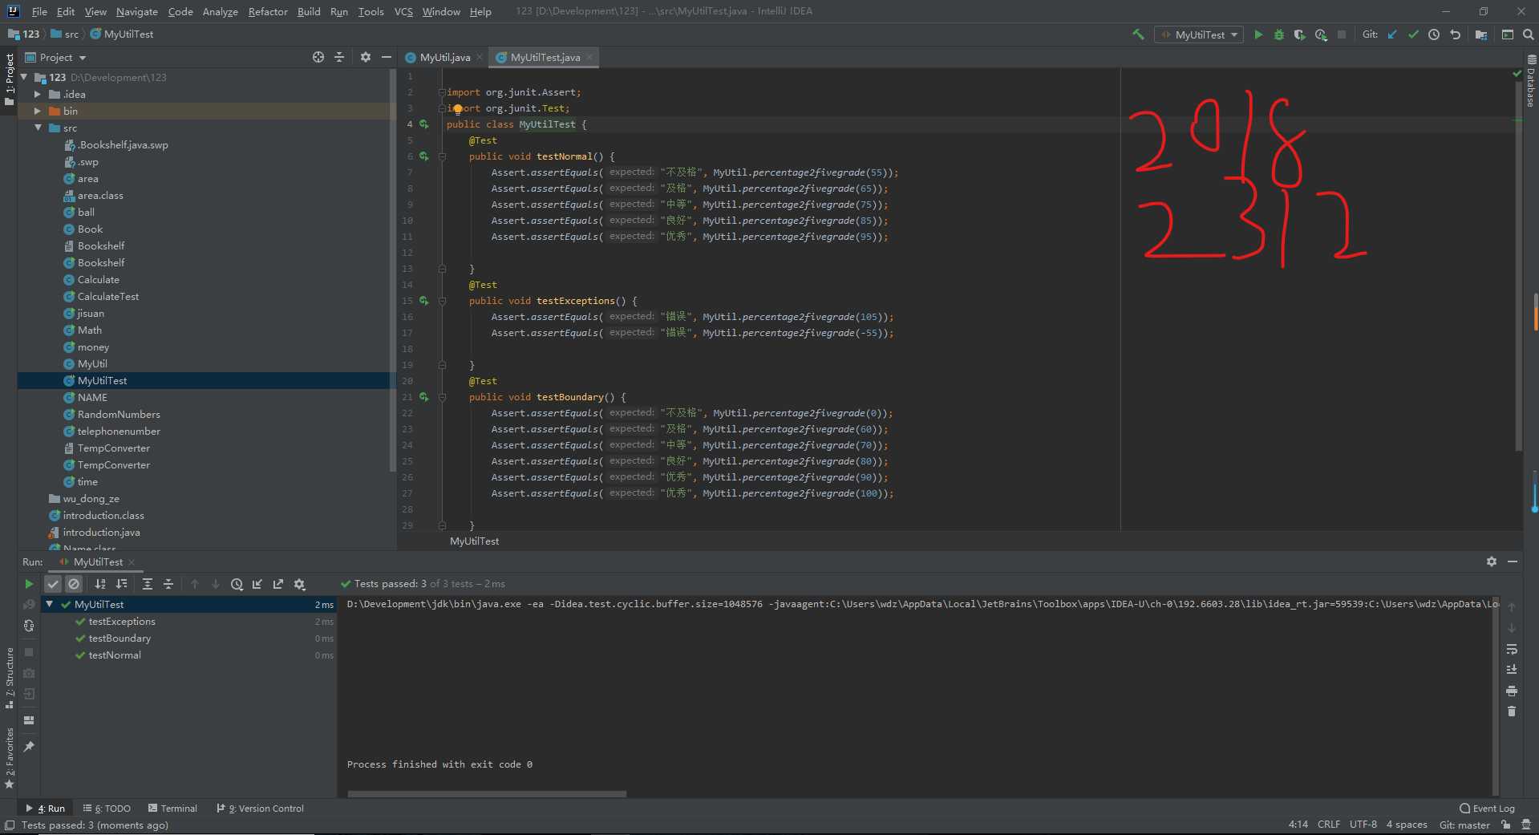Toggle the TODO tool window
This screenshot has width=1539, height=835.
pos(107,809)
